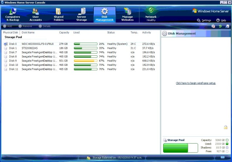Switch to the User Accounts tab
The image size is (232, 162).
pyautogui.click(x=36, y=14)
